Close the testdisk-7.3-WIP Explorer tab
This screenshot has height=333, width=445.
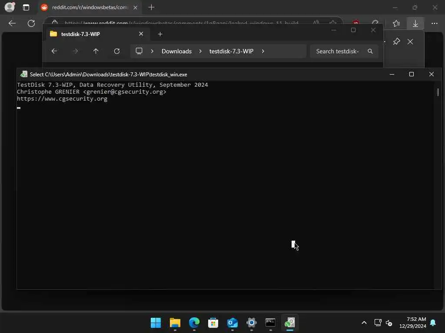pyautogui.click(x=141, y=34)
